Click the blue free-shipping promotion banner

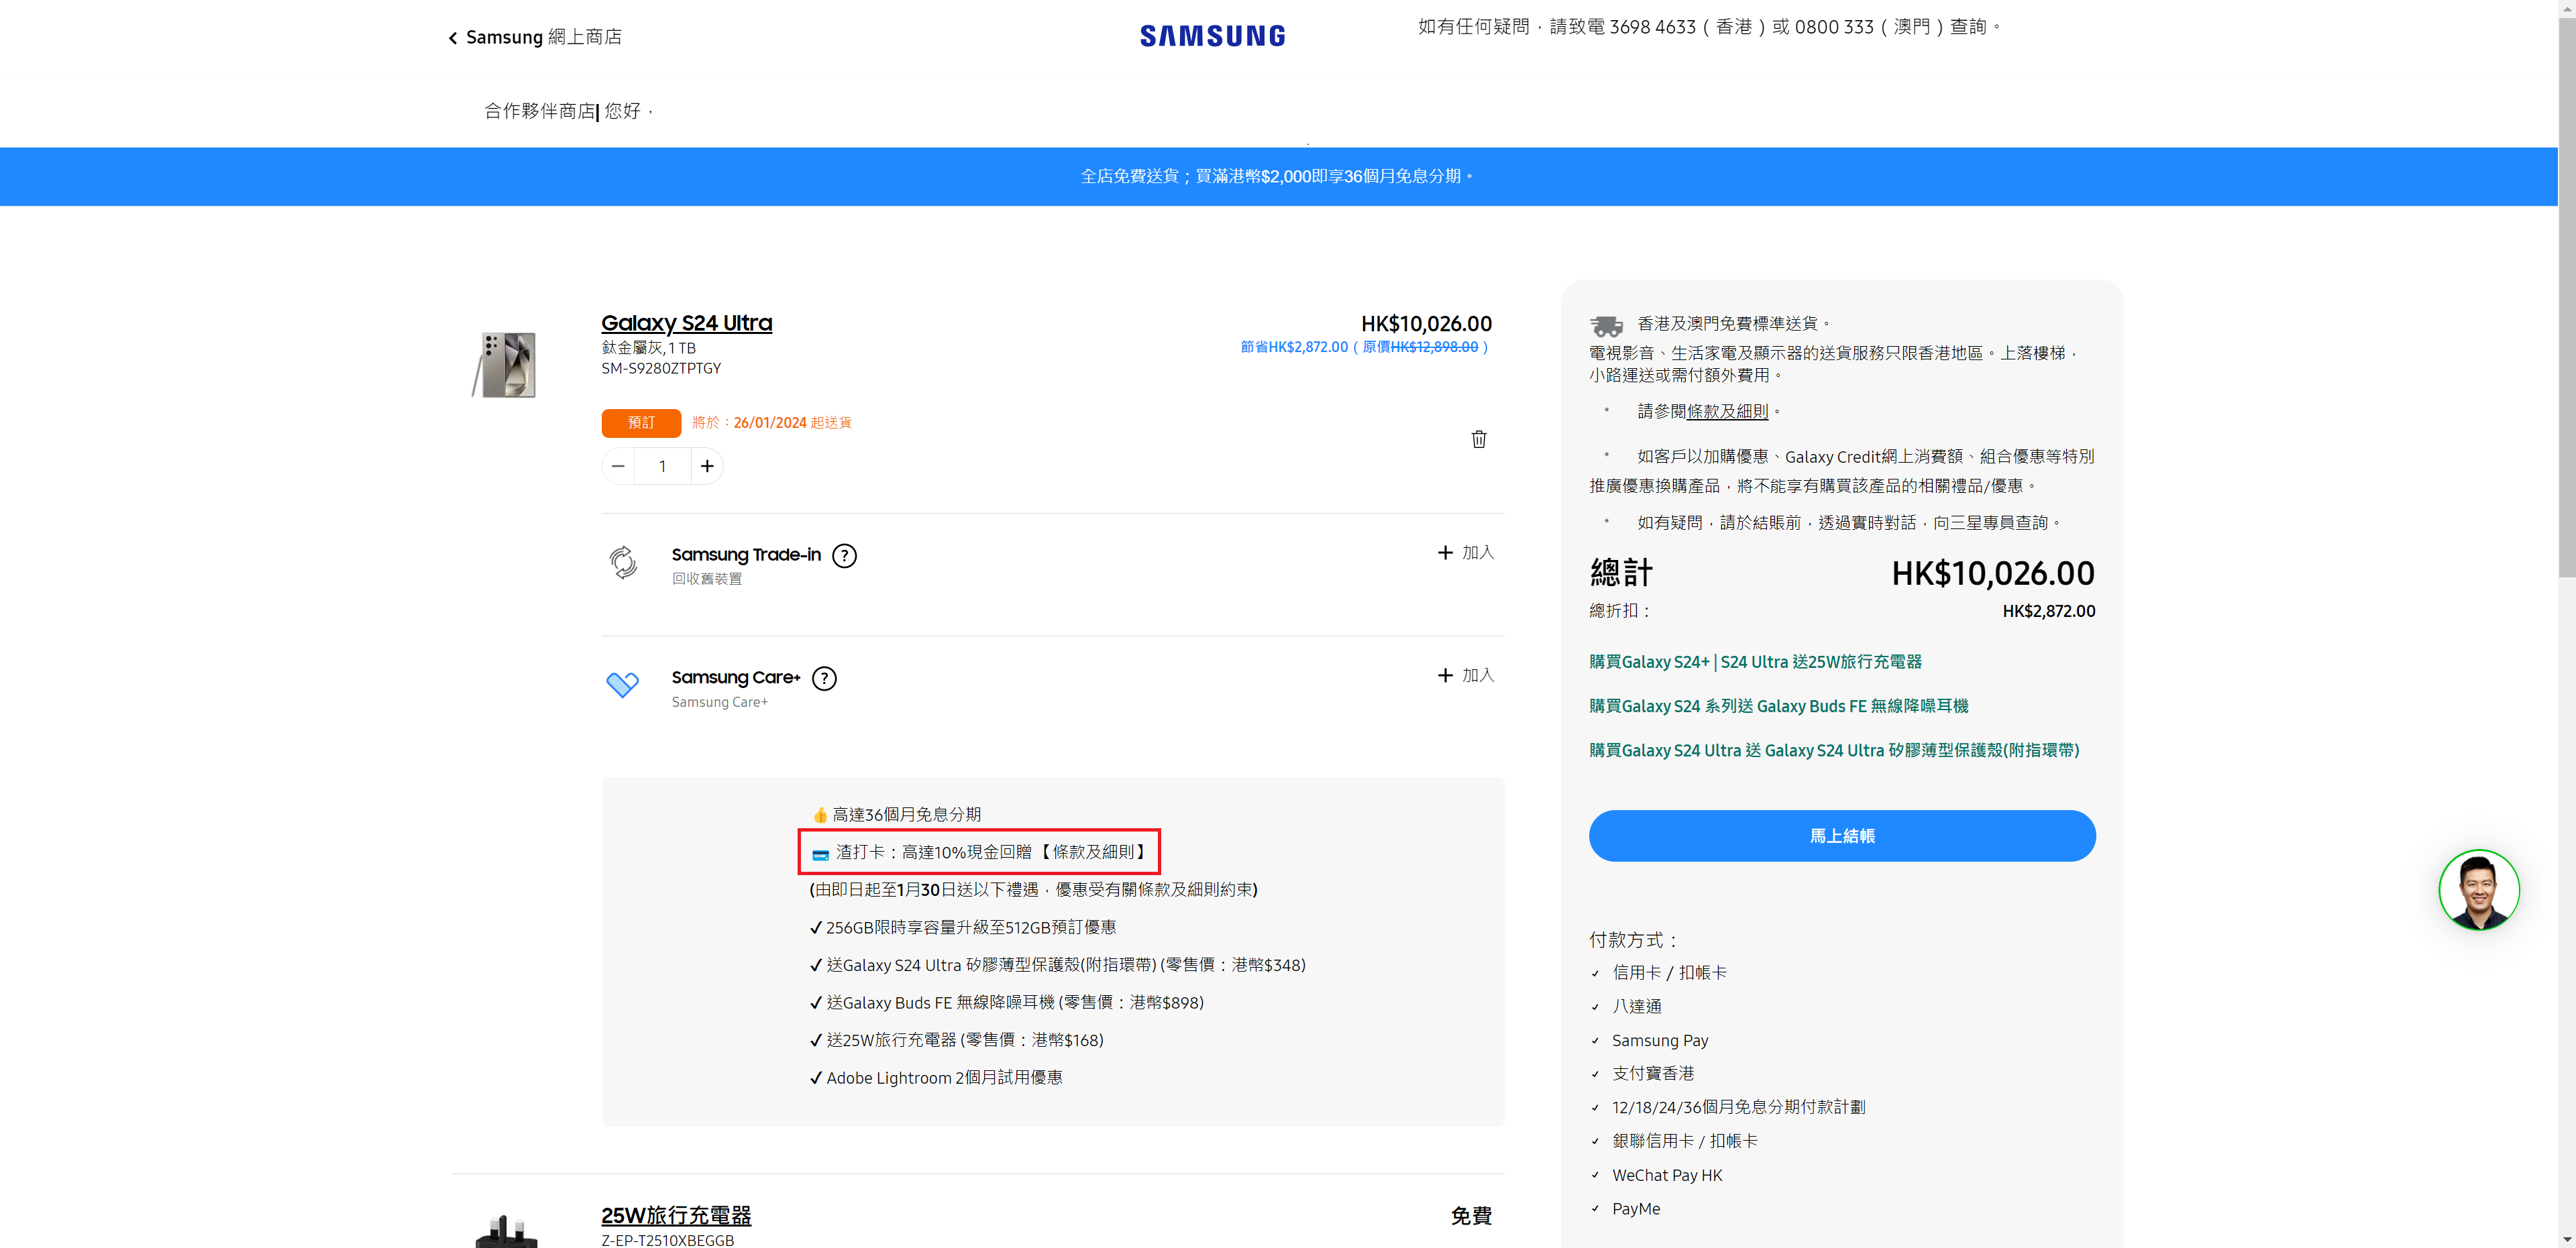click(1278, 177)
